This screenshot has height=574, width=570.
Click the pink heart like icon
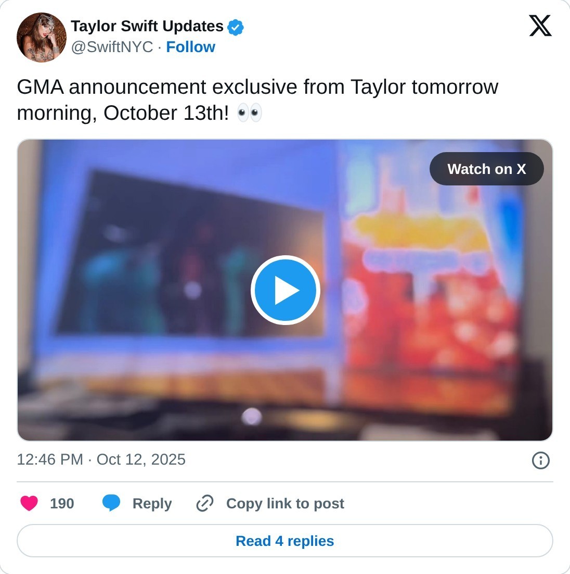tap(29, 503)
